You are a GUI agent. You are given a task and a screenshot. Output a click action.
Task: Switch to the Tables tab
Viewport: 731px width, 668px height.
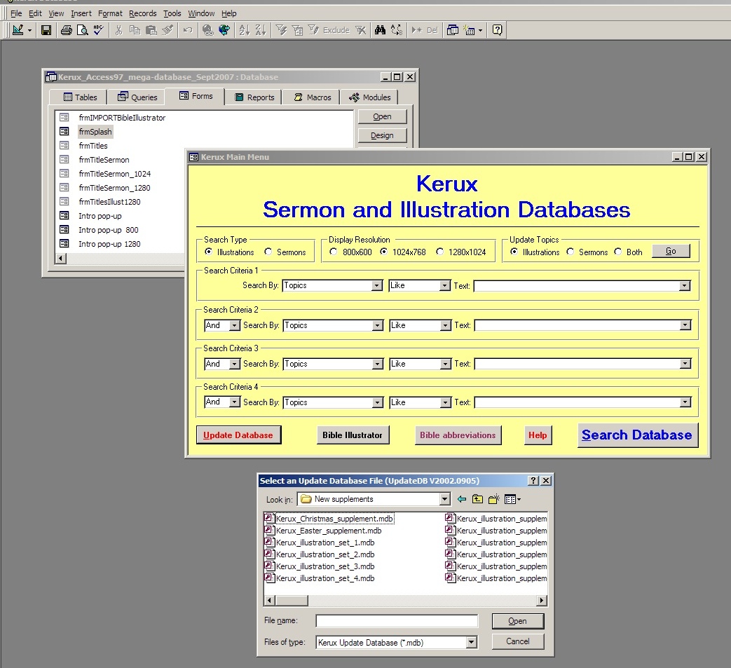click(80, 97)
